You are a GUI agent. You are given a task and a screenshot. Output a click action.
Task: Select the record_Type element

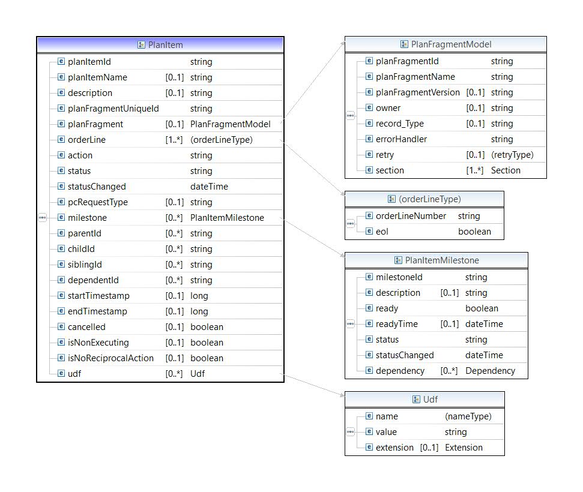point(400,124)
